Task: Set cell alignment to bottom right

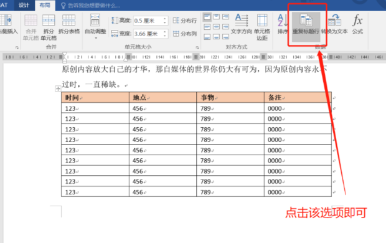Action: (x=225, y=37)
